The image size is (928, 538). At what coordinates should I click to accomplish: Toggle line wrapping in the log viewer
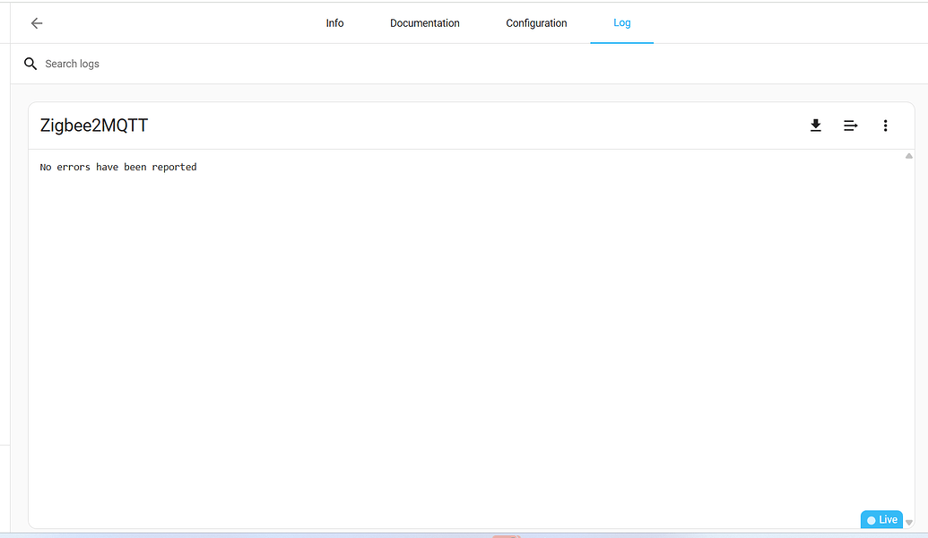tap(850, 126)
